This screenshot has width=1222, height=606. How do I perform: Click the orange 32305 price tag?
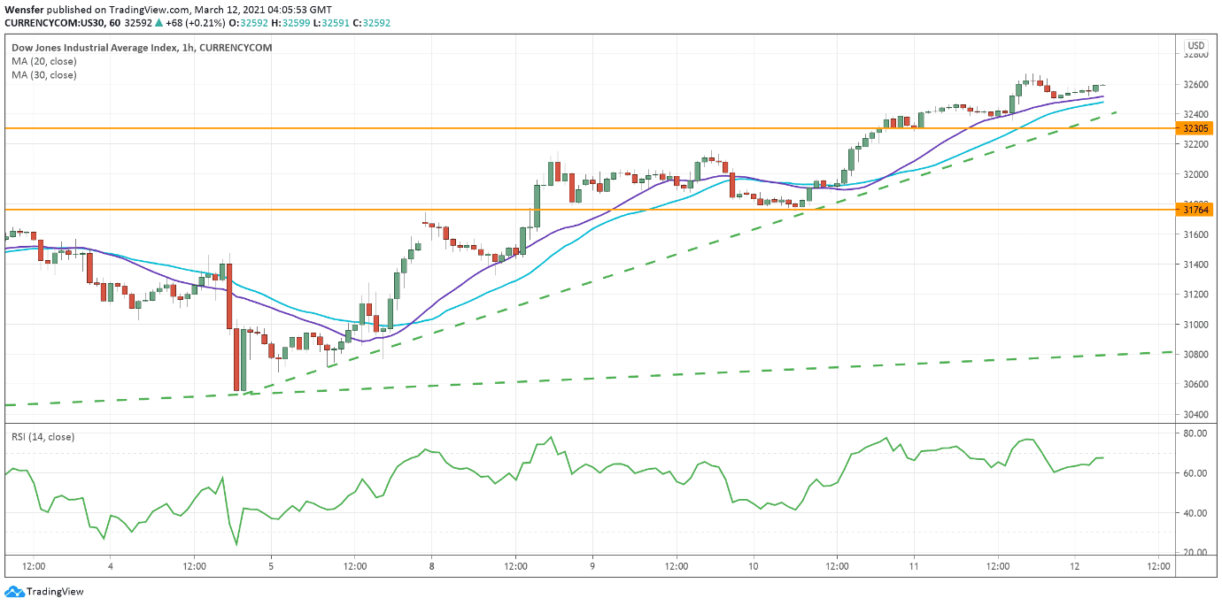point(1195,128)
